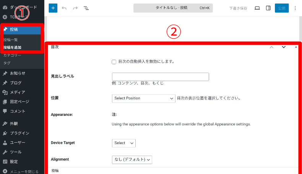The height and width of the screenshot is (174, 302).
Task: Open the three-dot options menu
Action: click(x=295, y=8)
